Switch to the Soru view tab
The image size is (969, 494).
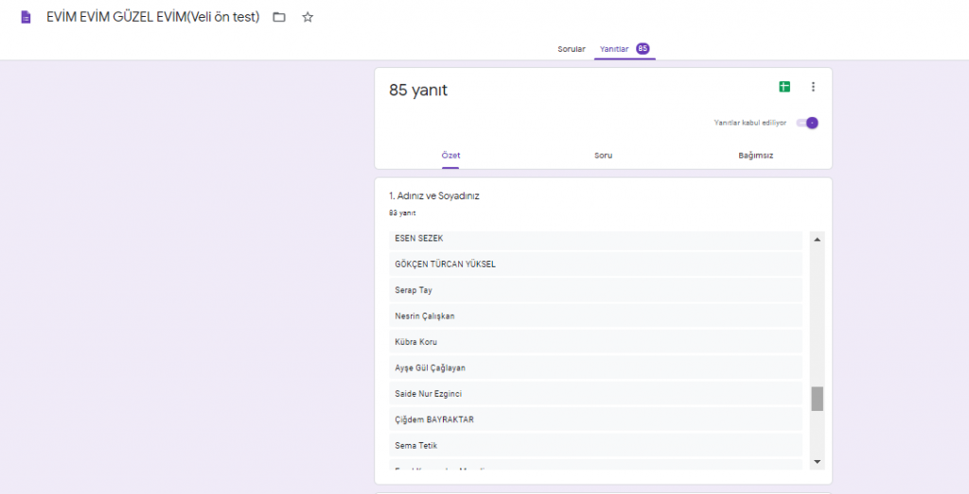(x=603, y=155)
